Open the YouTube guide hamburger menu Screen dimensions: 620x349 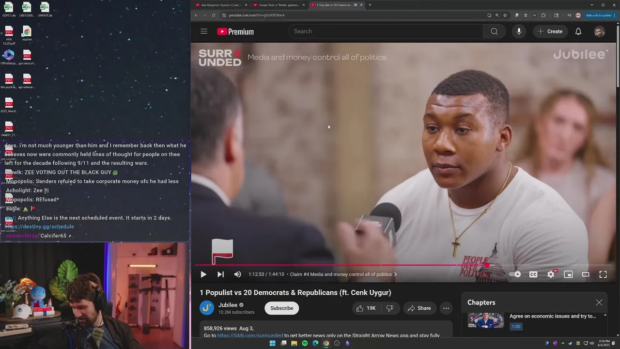coord(204,32)
